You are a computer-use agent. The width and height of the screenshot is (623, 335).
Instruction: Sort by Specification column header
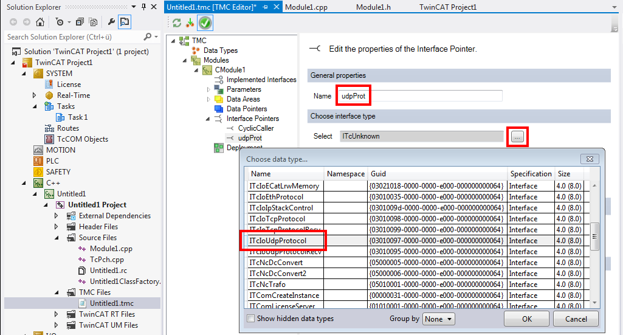pyautogui.click(x=531, y=174)
